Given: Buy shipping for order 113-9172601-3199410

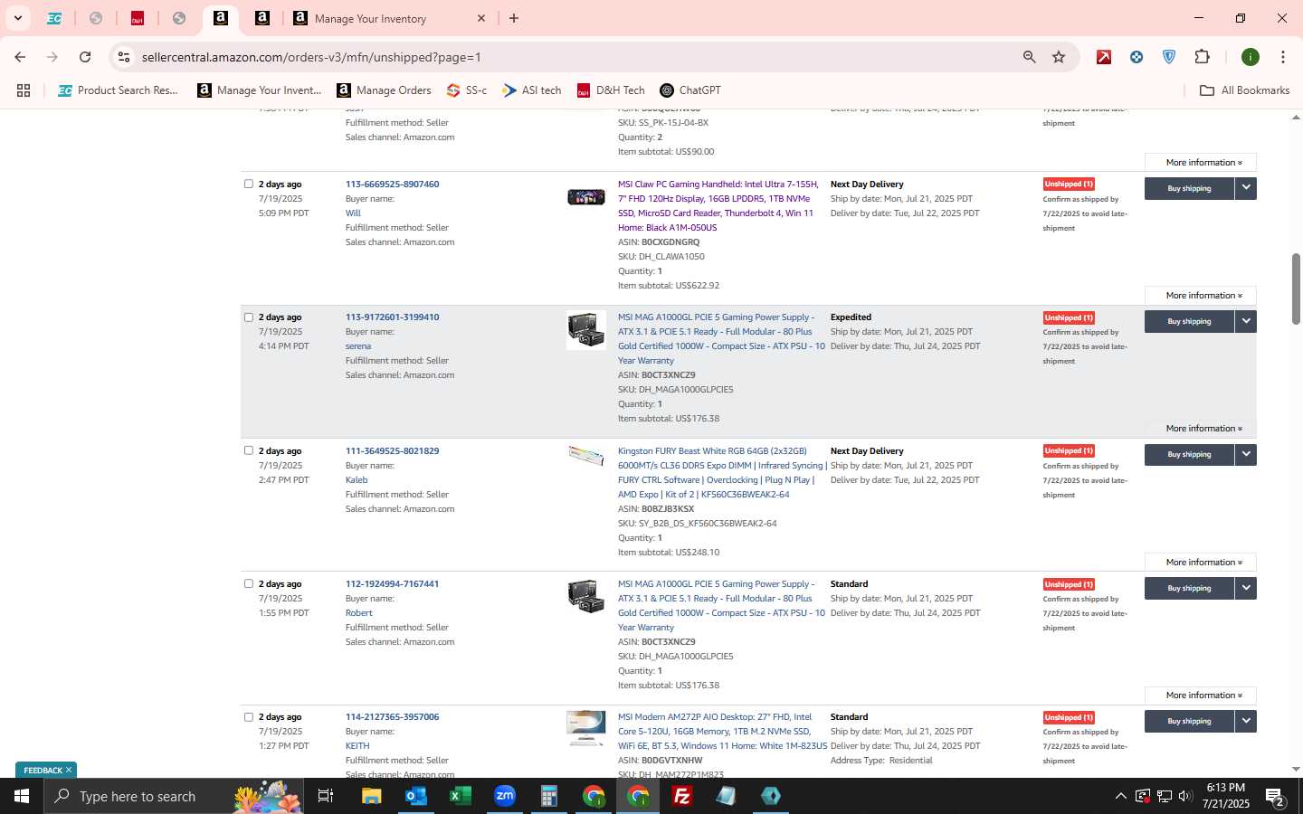Looking at the screenshot, I should (1189, 321).
